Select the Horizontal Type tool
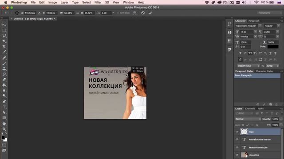Screen dimensions: 284x159 coord(4,107)
